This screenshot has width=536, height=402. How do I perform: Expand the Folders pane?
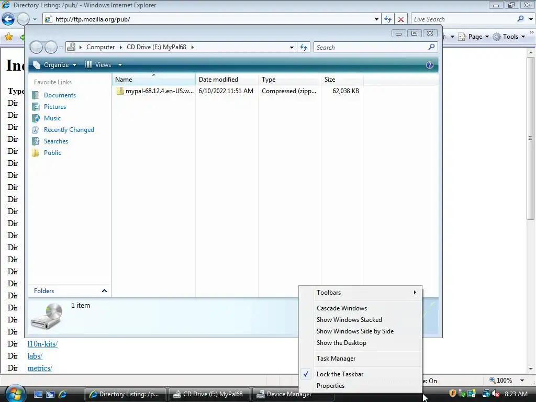(70, 291)
